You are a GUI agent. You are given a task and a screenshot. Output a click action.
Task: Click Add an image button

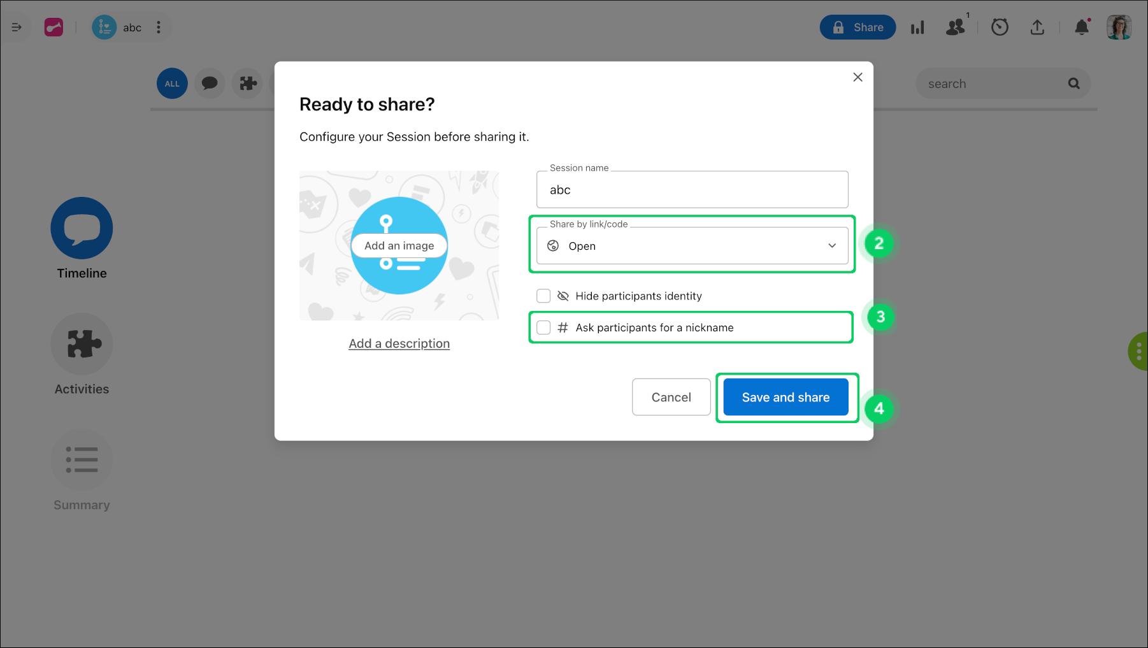click(x=399, y=245)
